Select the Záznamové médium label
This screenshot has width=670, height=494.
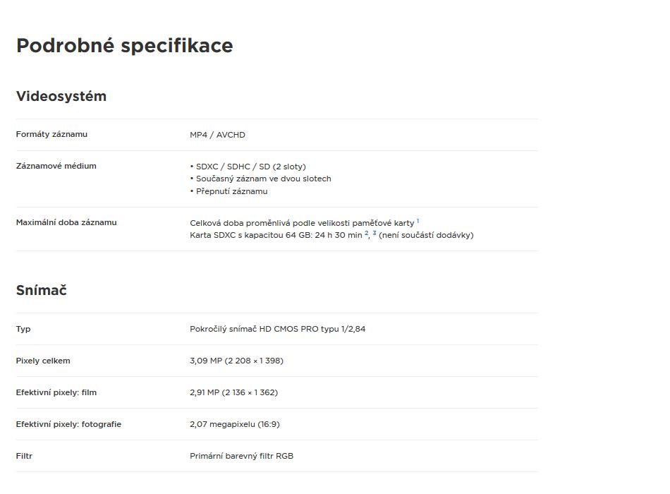click(56, 166)
